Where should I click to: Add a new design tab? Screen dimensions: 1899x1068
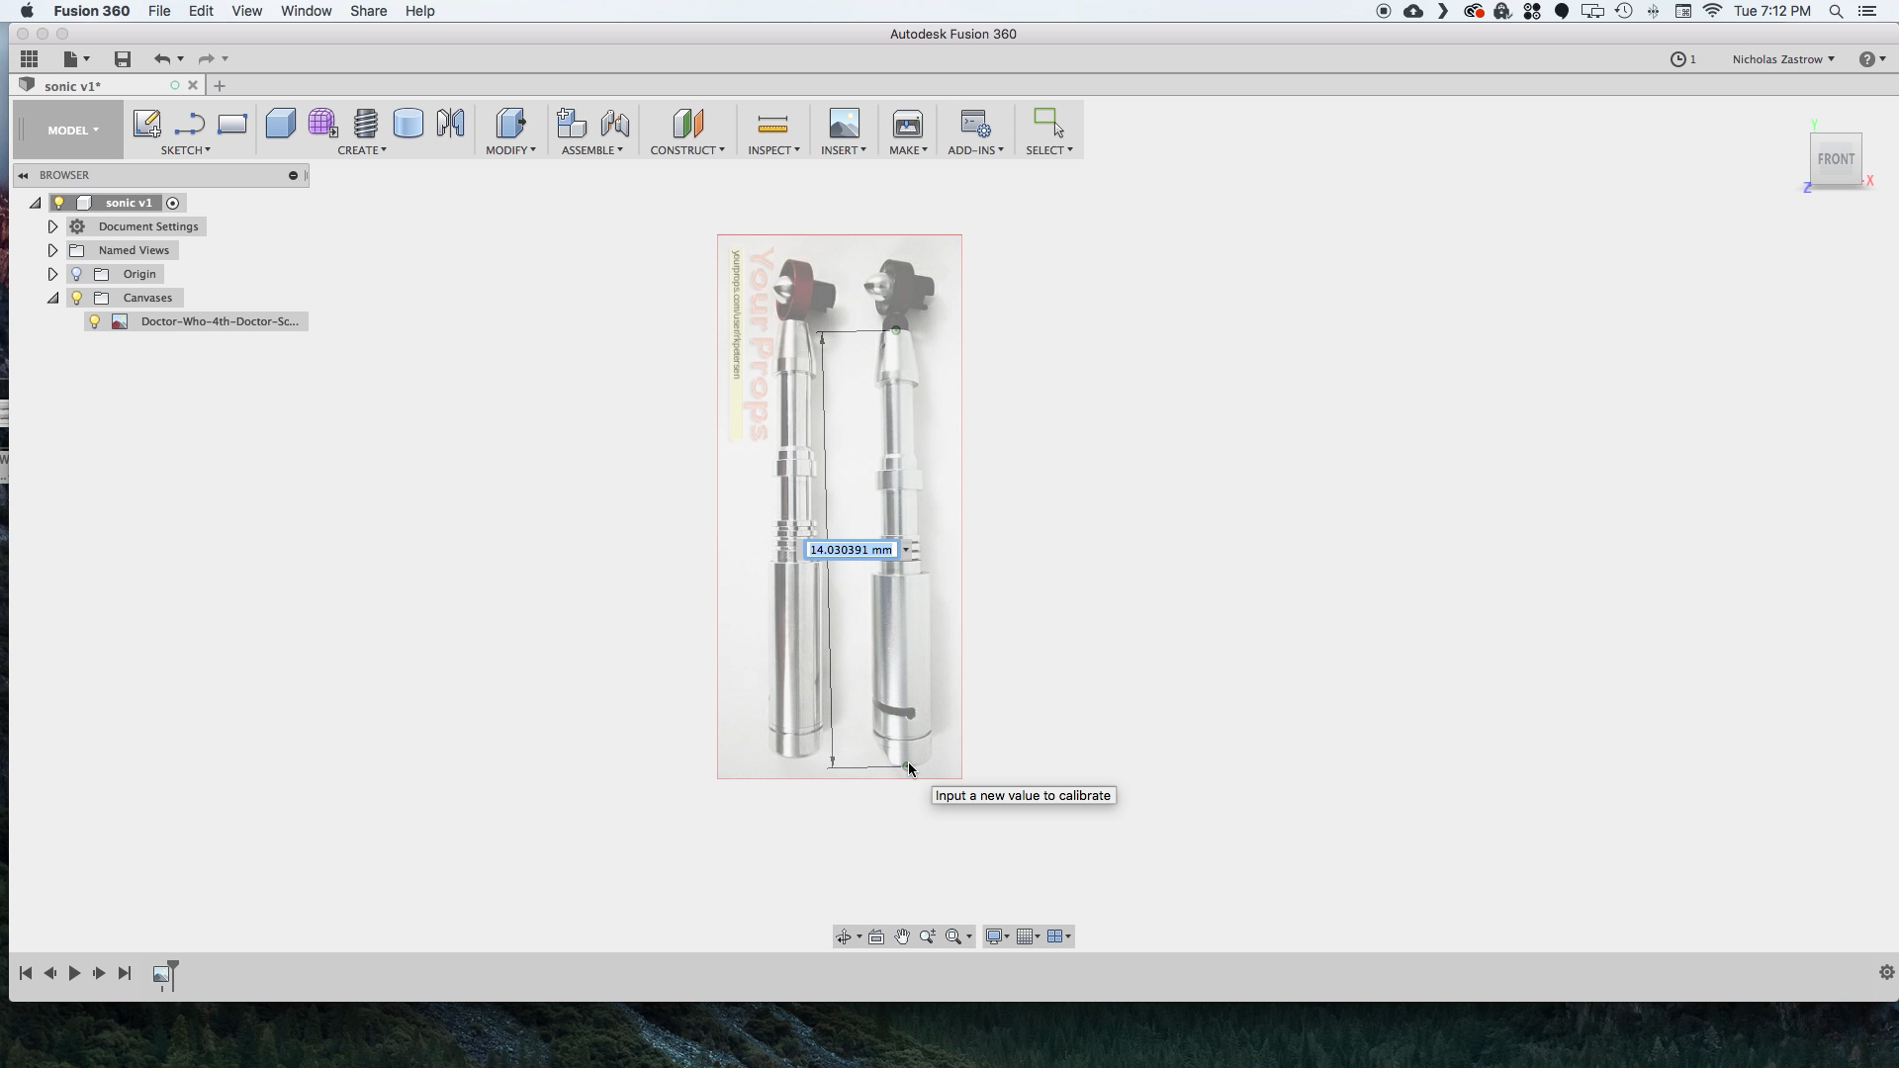tap(220, 86)
